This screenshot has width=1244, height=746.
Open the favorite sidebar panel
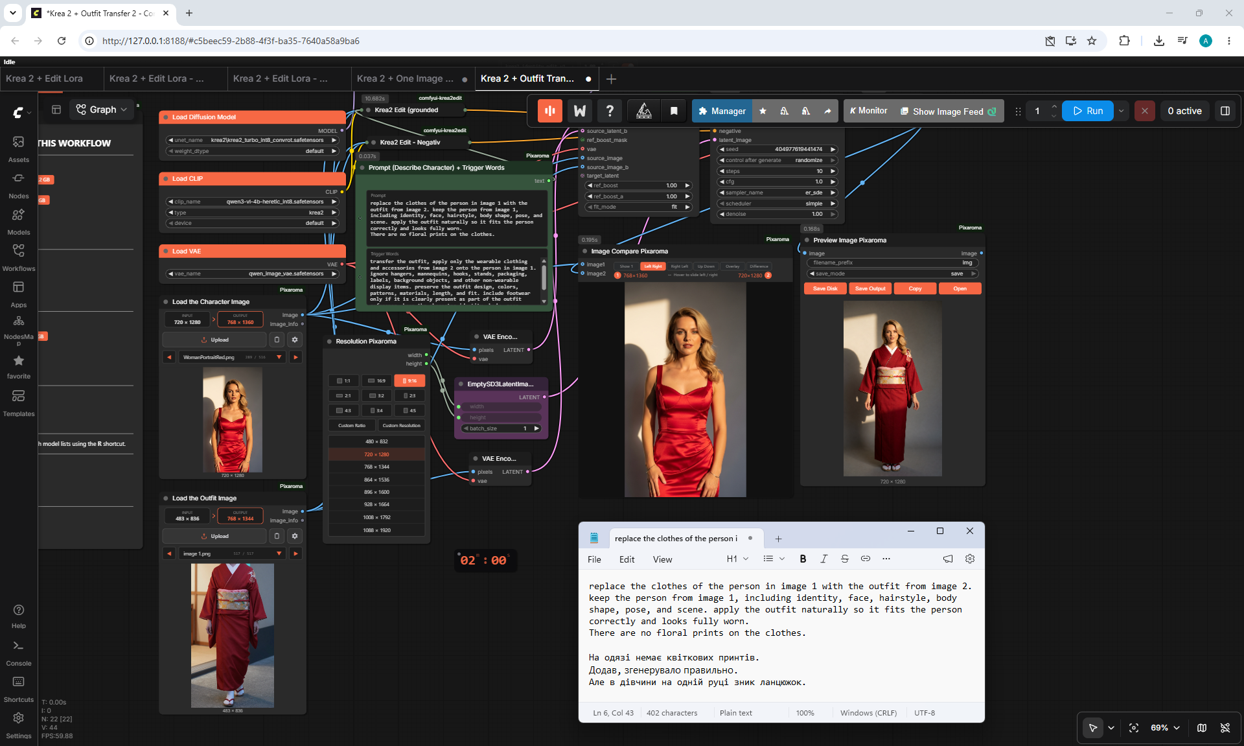[18, 366]
